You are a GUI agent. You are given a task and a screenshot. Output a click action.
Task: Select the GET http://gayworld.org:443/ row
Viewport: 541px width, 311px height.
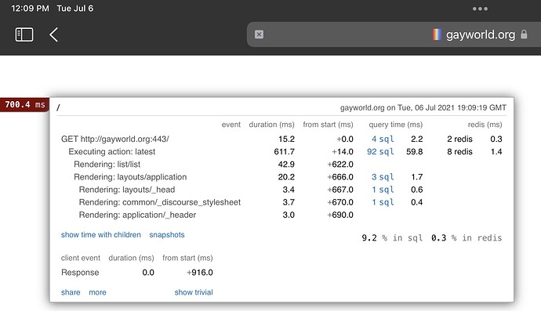[x=281, y=139]
